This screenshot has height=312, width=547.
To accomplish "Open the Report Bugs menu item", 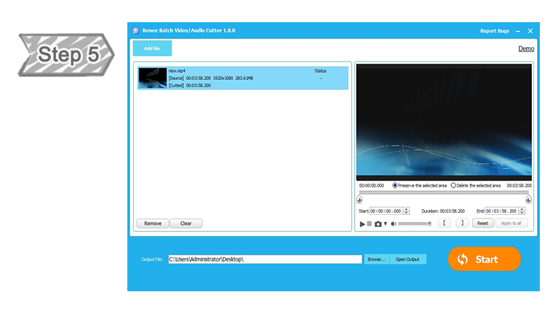I will pyautogui.click(x=496, y=31).
